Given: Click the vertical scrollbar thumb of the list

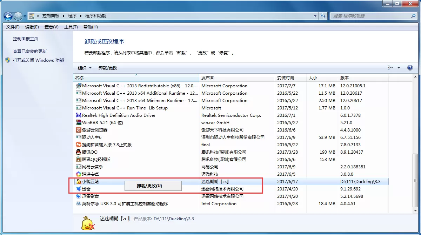Looking at the screenshot, I should pos(415,180).
